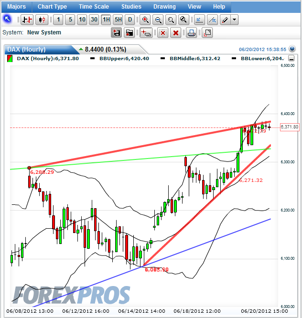Select the D daily time scale
This screenshot has height=318, width=302.
click(130, 20)
